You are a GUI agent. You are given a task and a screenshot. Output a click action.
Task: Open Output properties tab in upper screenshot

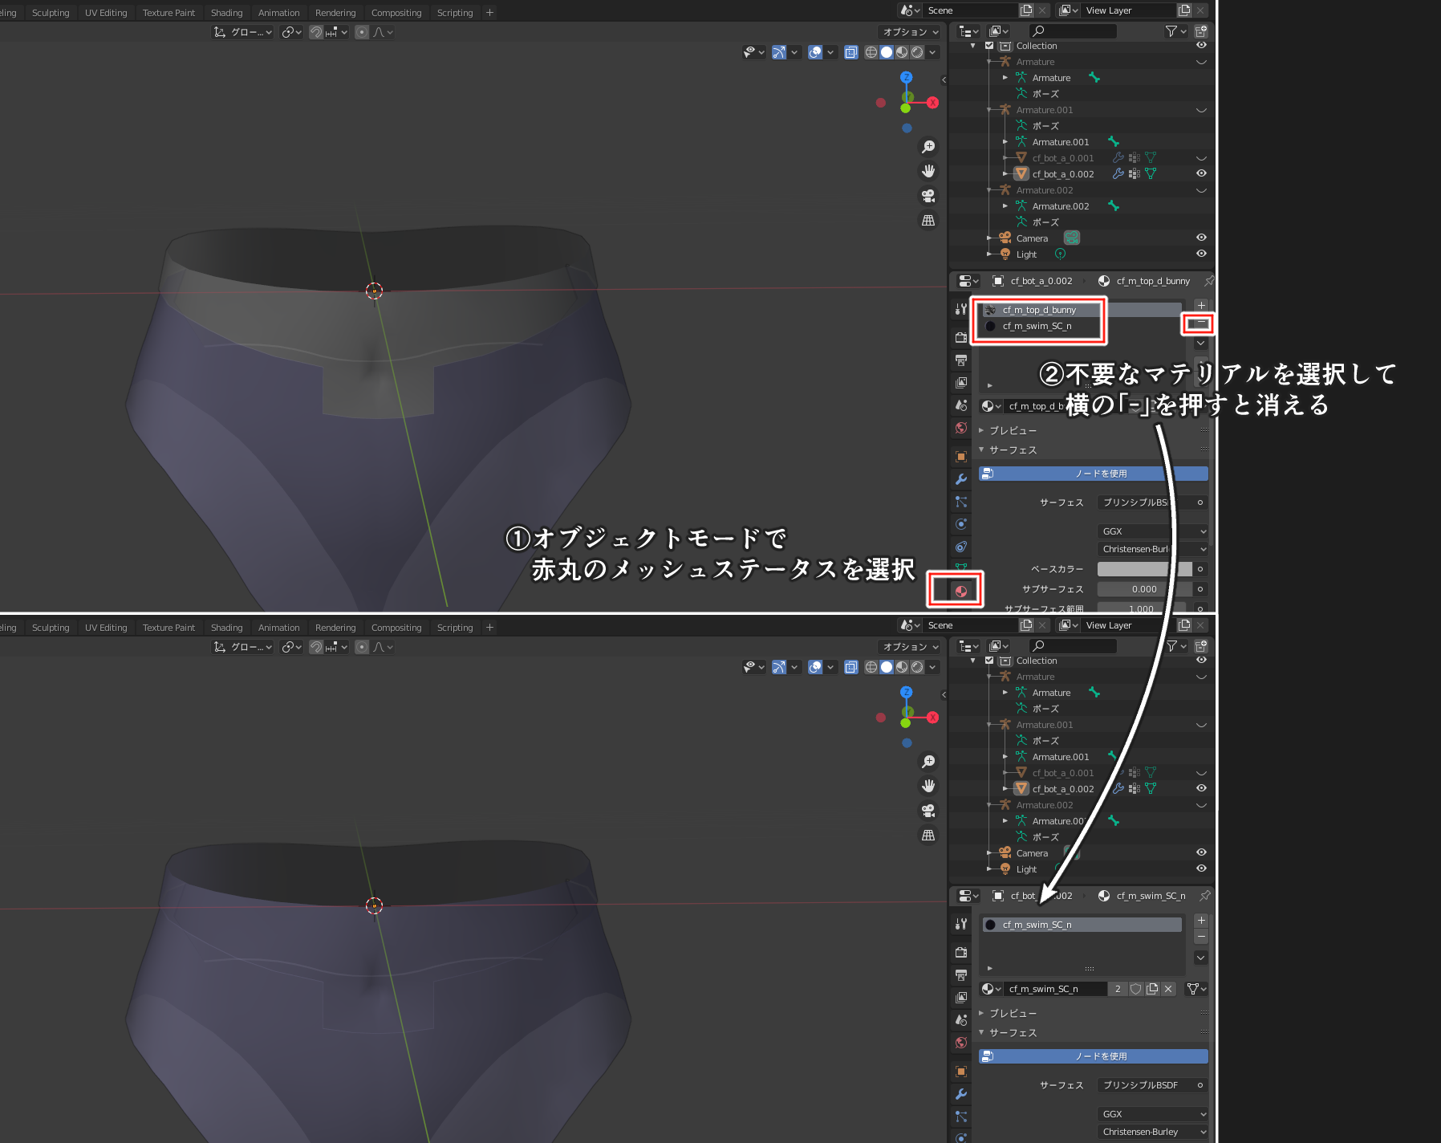click(960, 360)
